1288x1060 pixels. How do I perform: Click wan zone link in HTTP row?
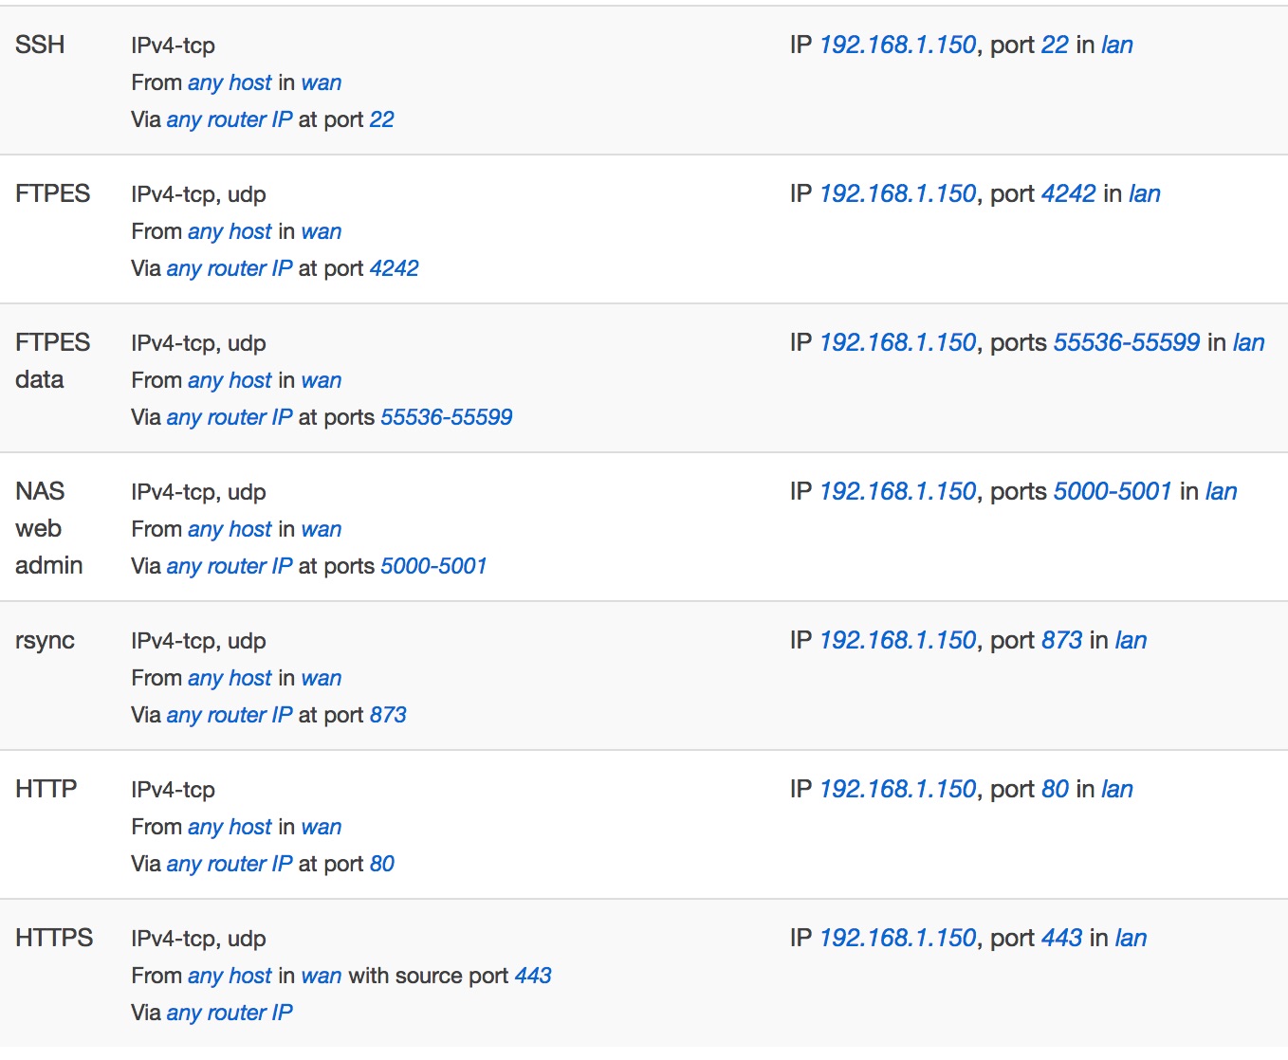(322, 827)
